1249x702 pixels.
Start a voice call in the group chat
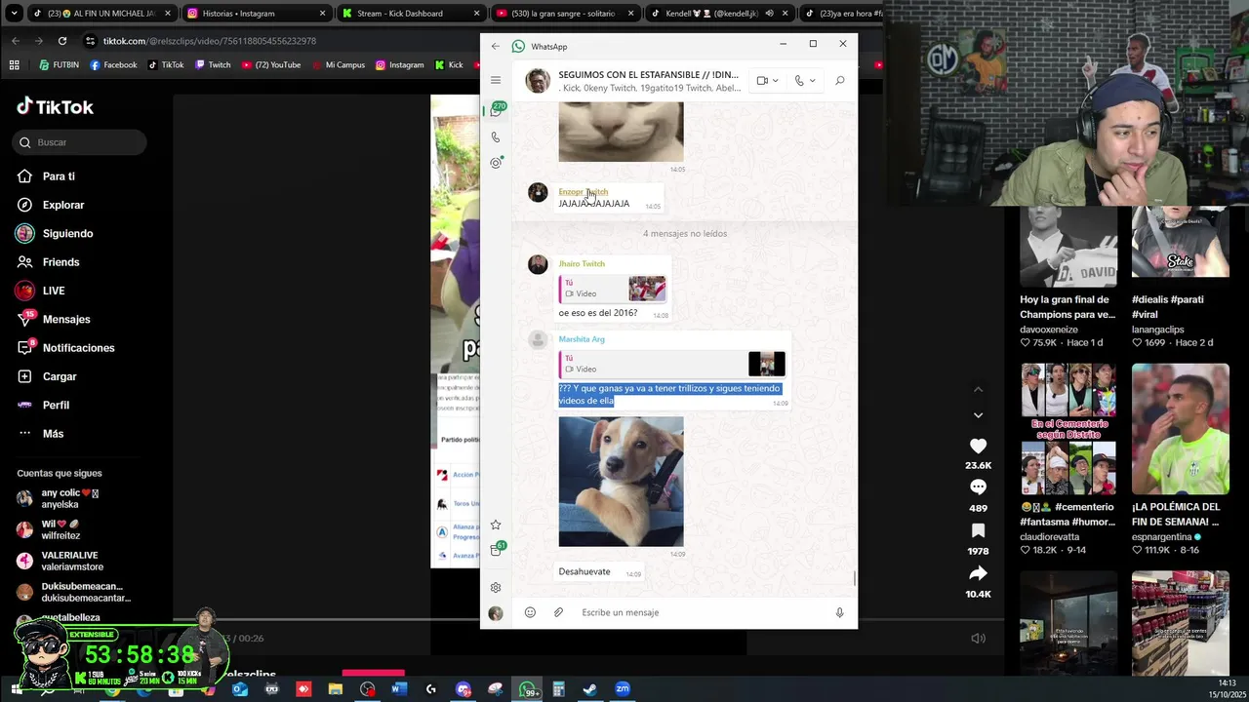click(799, 81)
